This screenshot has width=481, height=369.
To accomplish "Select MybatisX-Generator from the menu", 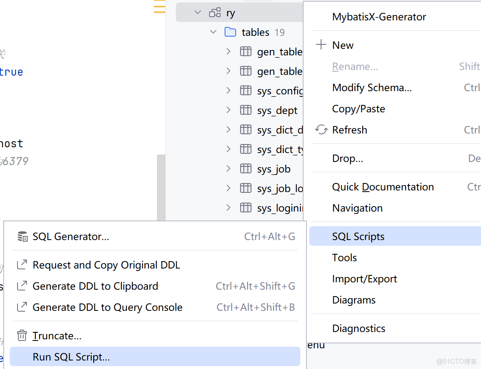I will (379, 17).
